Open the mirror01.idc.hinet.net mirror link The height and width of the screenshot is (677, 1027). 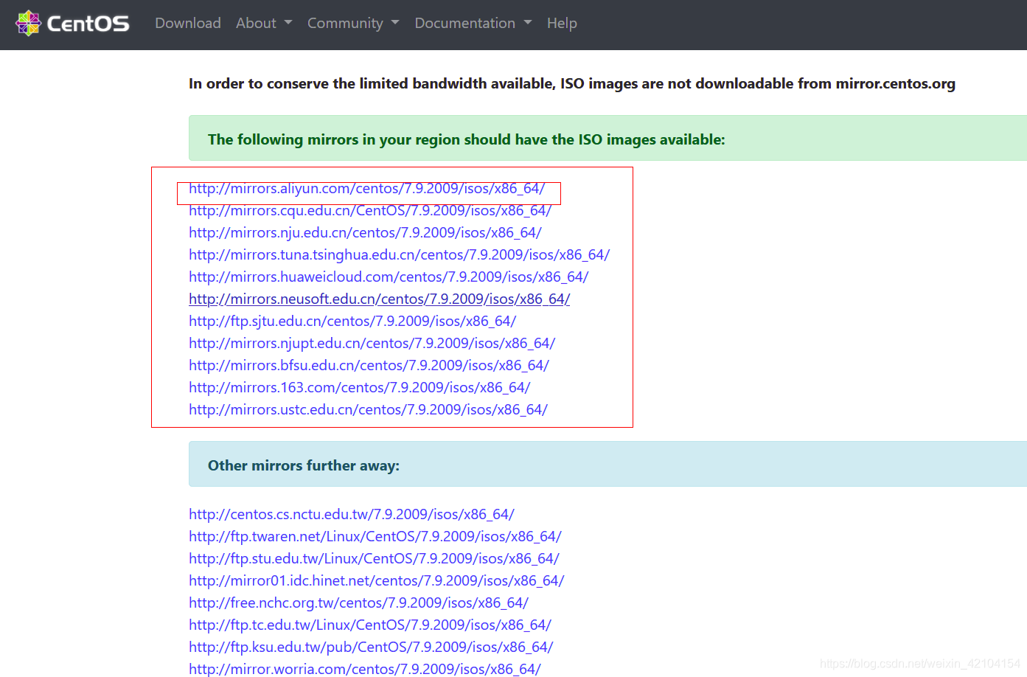tap(376, 581)
